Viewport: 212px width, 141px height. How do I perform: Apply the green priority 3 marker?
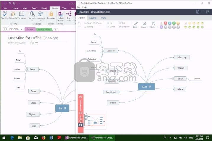click(x=174, y=23)
